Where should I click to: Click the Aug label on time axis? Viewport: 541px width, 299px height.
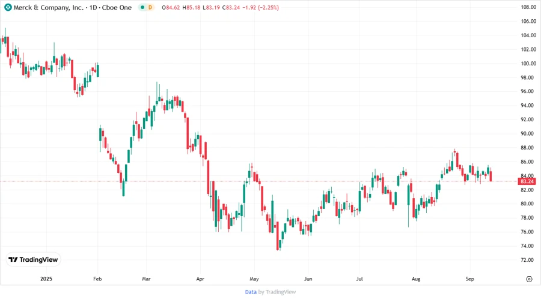click(x=416, y=279)
